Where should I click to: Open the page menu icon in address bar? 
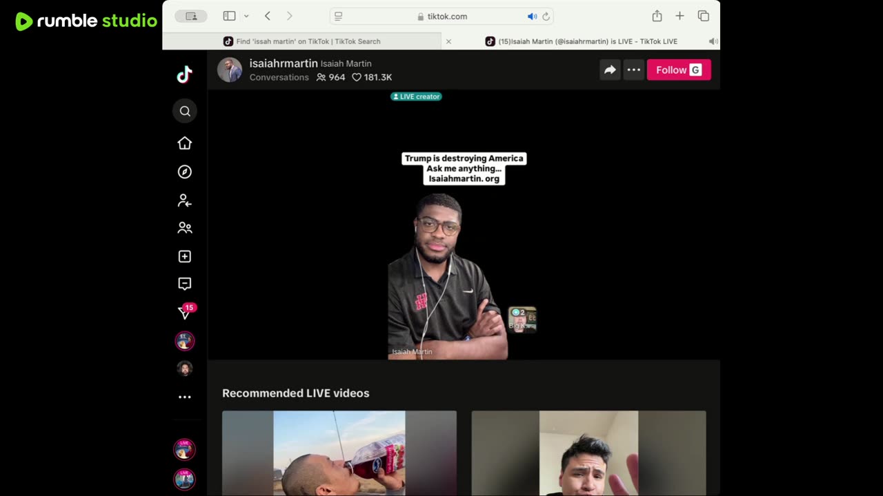click(338, 17)
